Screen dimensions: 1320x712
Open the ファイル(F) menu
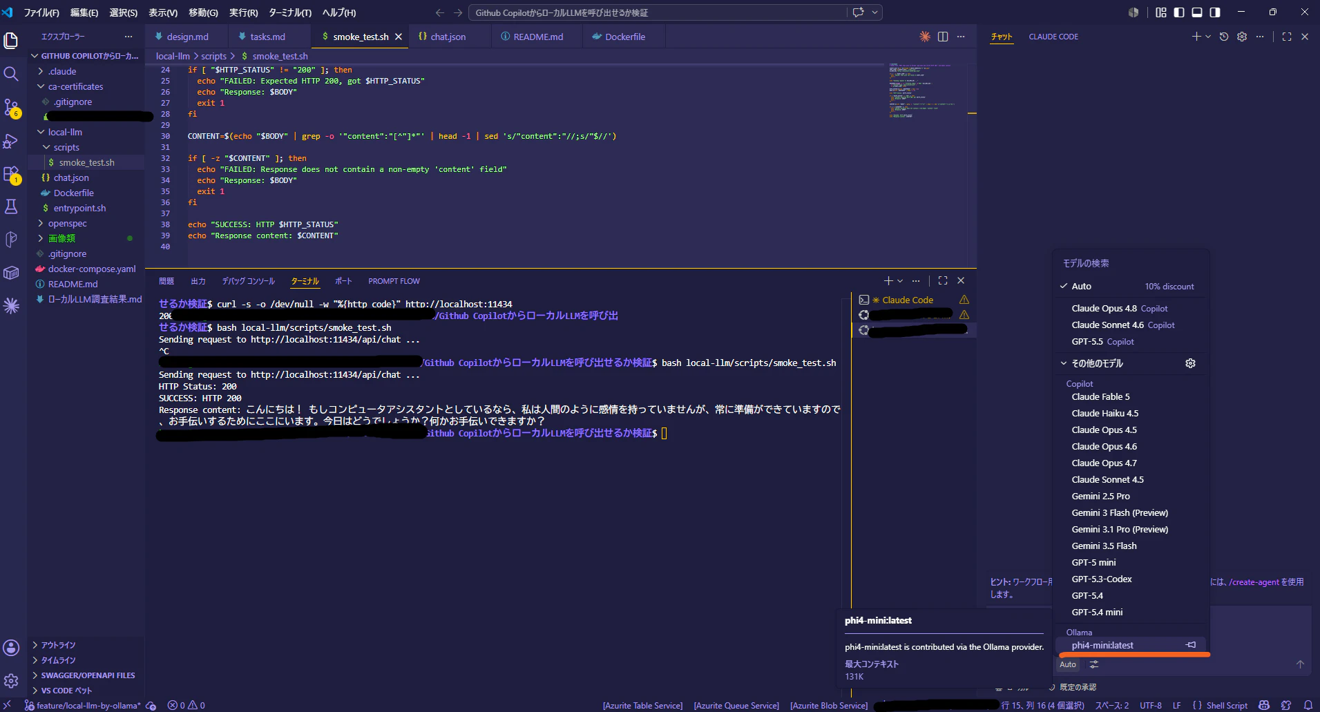click(41, 12)
